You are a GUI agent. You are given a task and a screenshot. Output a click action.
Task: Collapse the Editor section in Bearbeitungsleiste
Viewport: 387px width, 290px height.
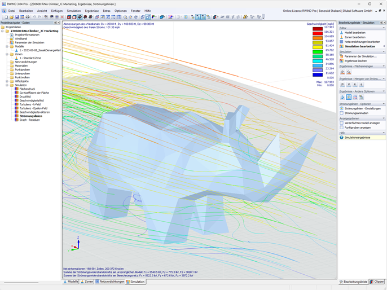click(x=384, y=28)
